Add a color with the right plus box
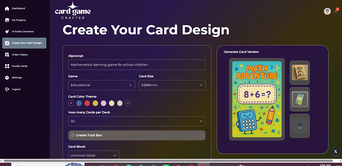This screenshot has height=166, width=342. pos(128,103)
